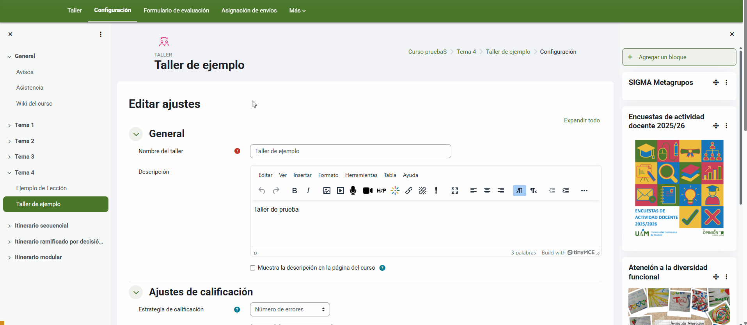Set left-to-right text direction
Image resolution: width=747 pixels, height=325 pixels.
[520, 191]
